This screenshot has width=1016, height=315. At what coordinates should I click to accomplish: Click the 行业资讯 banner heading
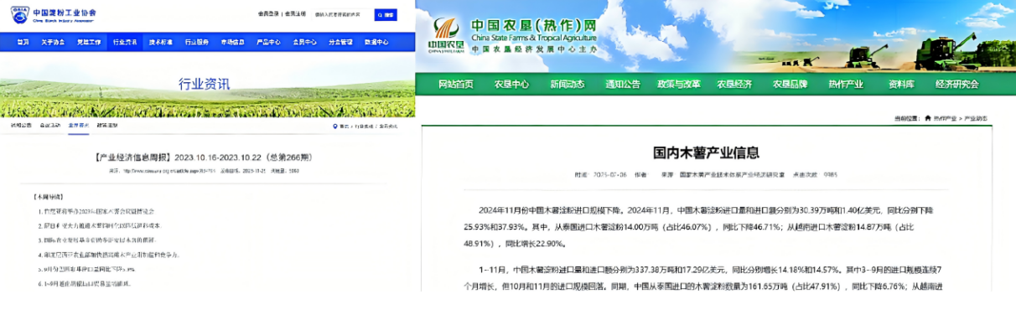(x=204, y=83)
